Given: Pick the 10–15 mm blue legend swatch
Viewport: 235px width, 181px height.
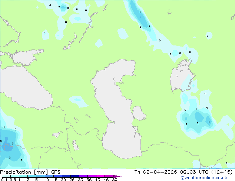Looking at the screenshot, I should point(49,176).
